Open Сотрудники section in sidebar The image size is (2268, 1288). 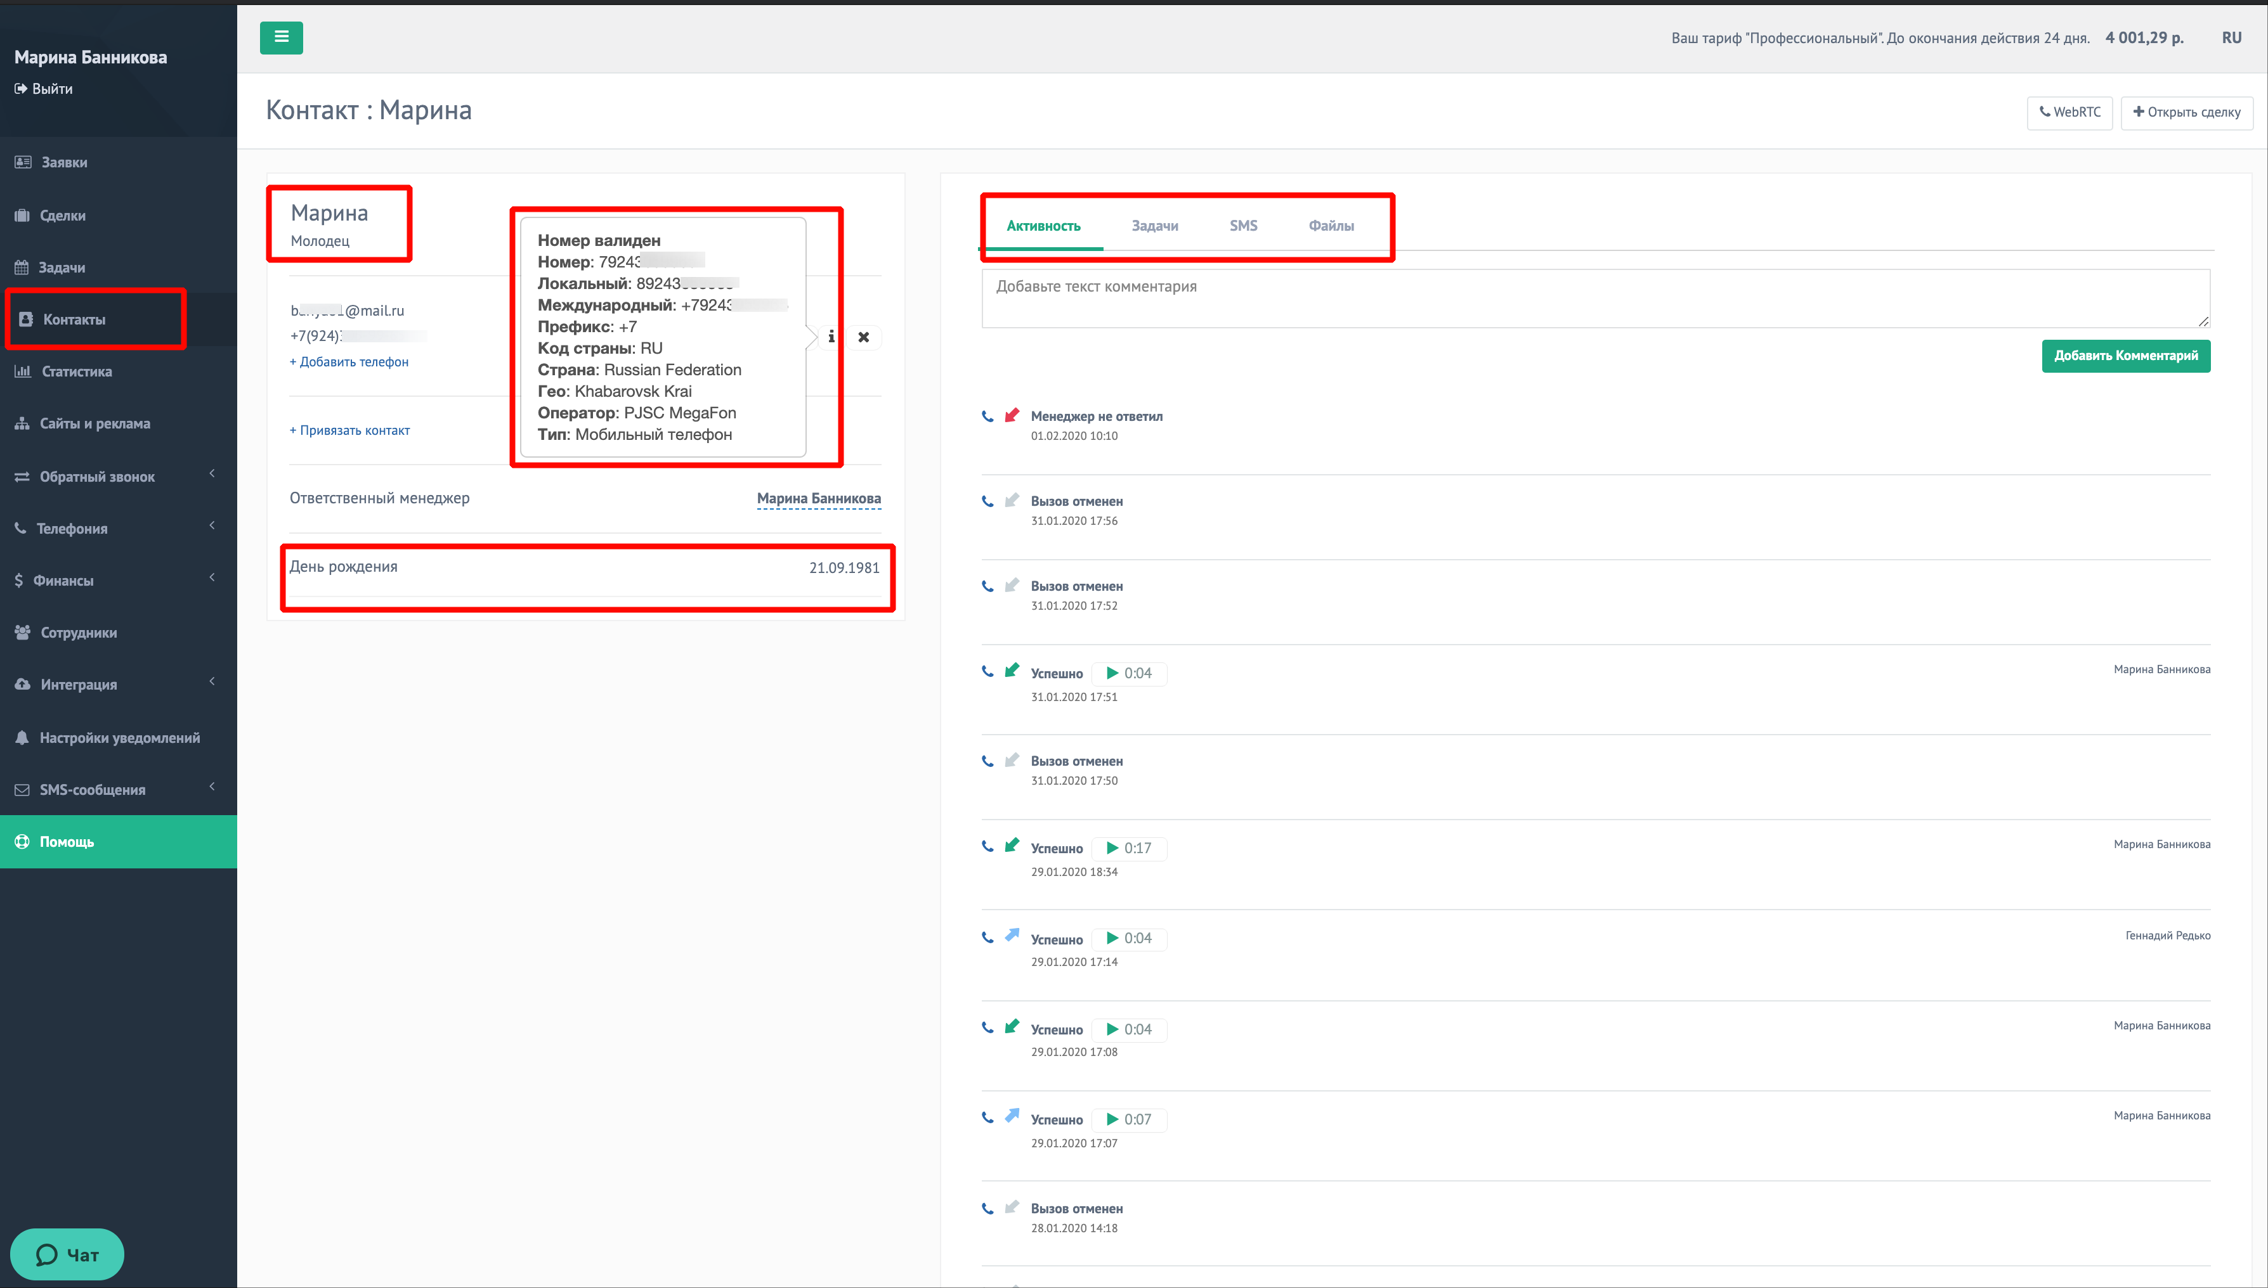pos(78,633)
